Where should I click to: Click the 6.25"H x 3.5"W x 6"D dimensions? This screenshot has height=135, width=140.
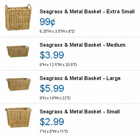tap(57, 31)
